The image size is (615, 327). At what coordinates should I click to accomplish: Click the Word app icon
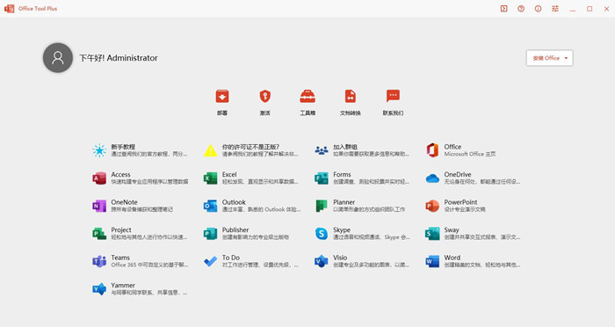[x=432, y=261]
